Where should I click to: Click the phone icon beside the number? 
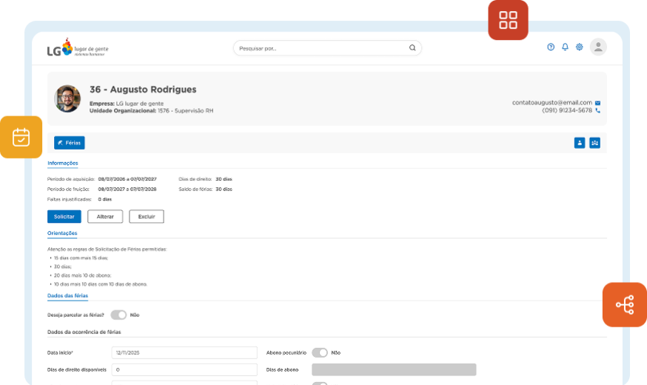click(x=597, y=110)
